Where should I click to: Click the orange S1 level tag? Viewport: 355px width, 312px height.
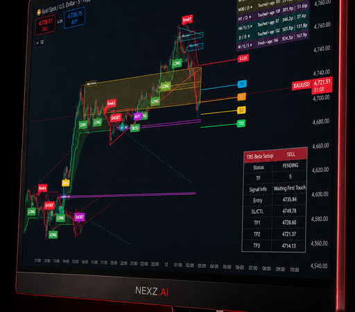[x=241, y=96]
